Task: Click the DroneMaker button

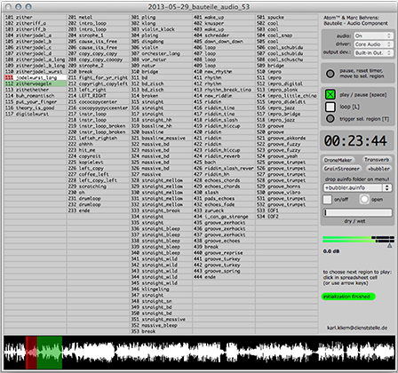Action: point(338,160)
